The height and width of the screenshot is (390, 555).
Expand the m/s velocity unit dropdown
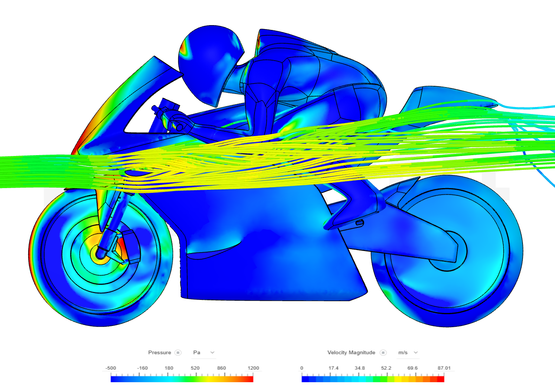408,353
